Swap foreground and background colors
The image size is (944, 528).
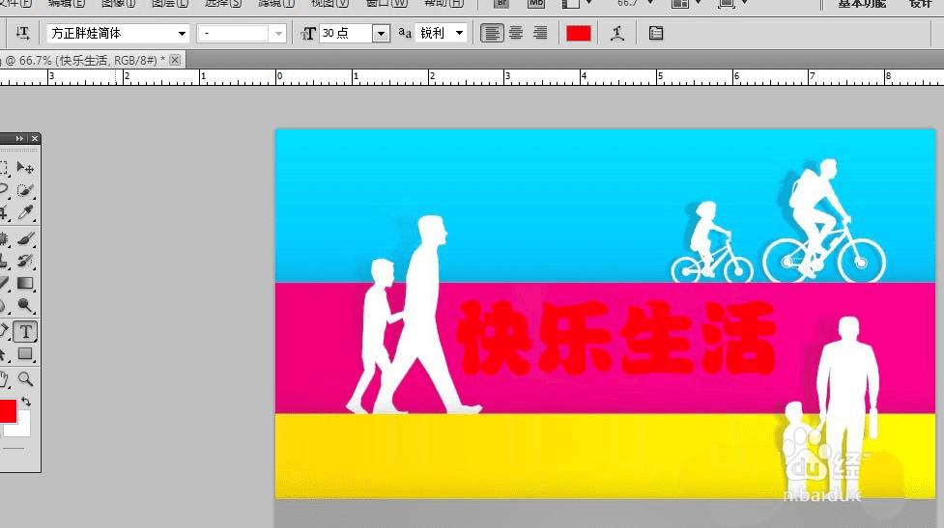(x=26, y=402)
